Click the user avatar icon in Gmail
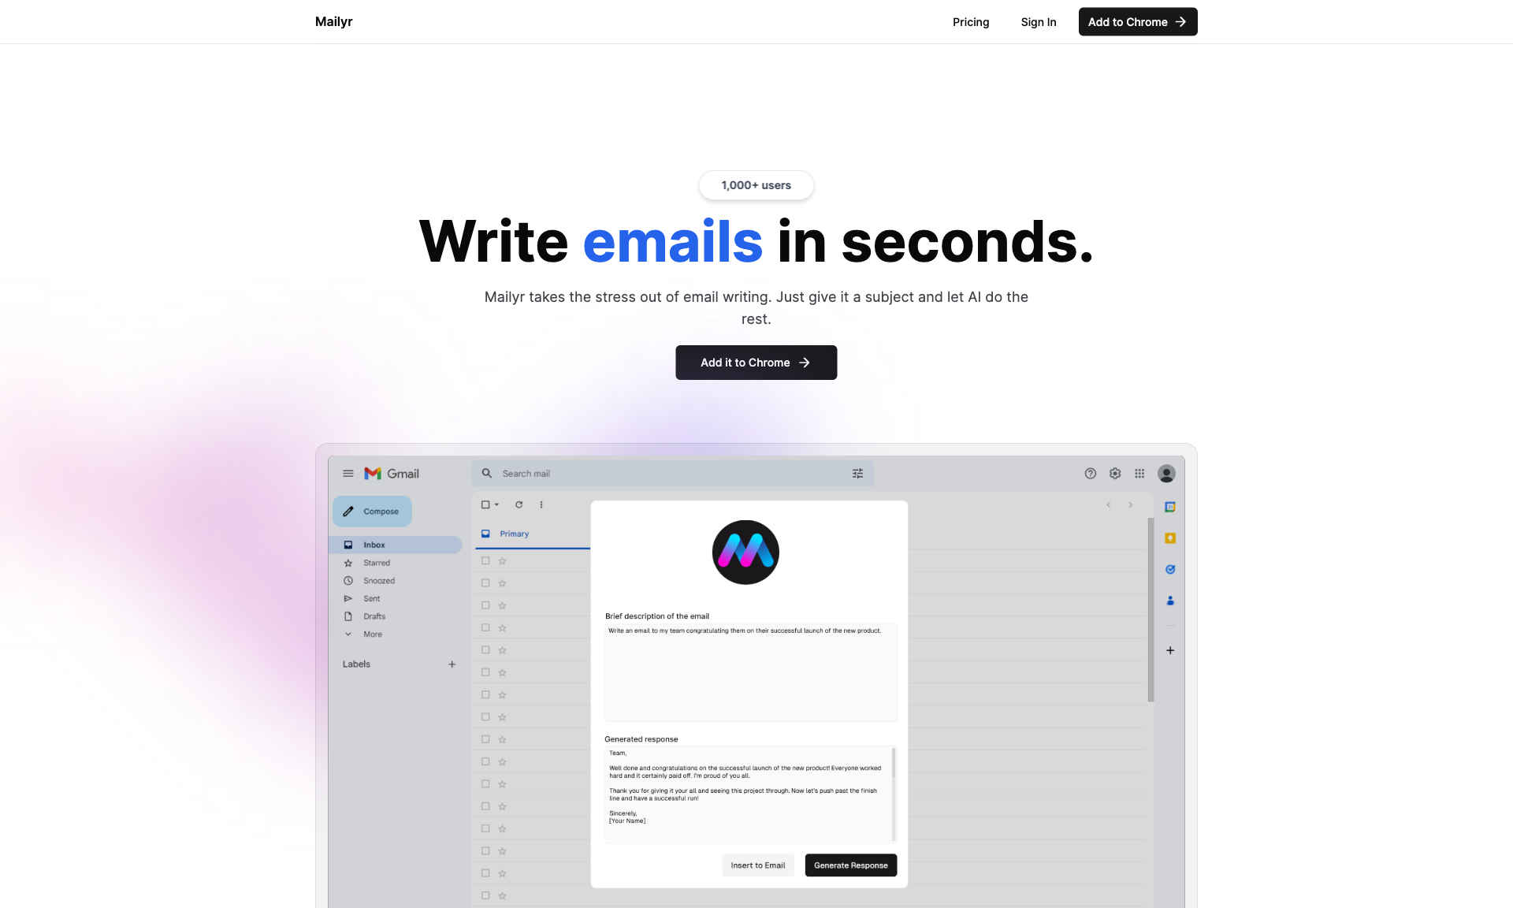 point(1165,472)
